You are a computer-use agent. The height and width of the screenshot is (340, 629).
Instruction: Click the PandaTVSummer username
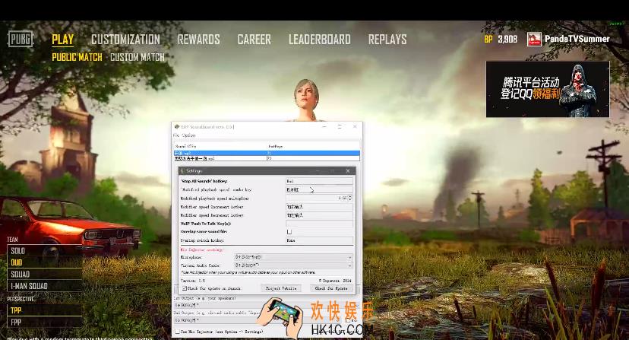[577, 39]
